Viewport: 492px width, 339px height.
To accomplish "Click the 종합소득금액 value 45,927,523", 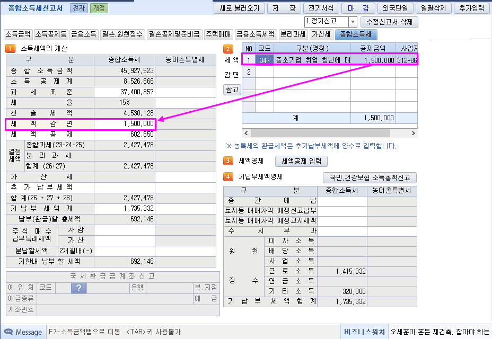I will click(x=125, y=71).
